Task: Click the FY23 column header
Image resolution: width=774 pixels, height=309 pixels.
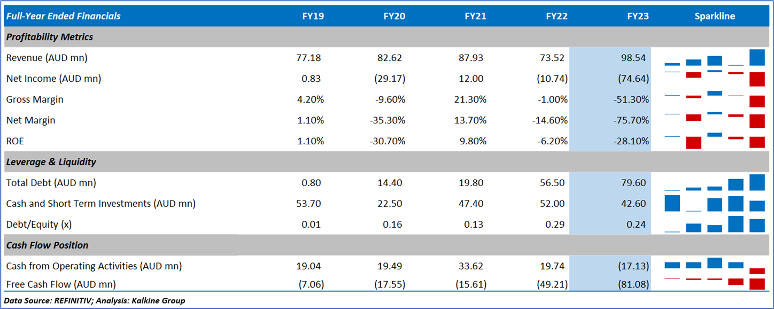Action: 638,16
